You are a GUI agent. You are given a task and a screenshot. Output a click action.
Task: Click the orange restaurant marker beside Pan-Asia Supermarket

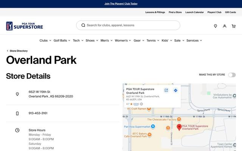click(168, 128)
